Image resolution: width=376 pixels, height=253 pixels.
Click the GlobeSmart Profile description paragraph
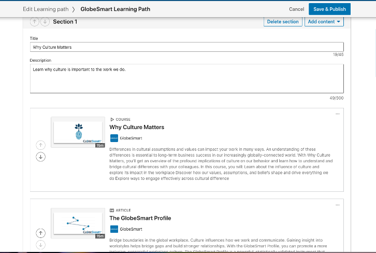pyautogui.click(x=218, y=245)
